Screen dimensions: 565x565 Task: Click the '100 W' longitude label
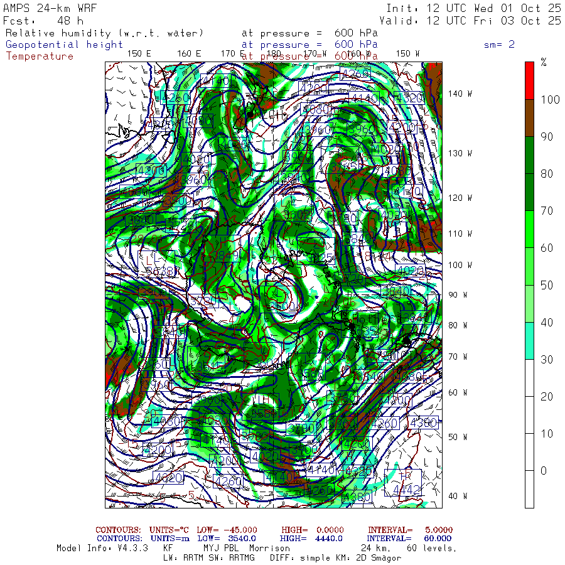460,265
